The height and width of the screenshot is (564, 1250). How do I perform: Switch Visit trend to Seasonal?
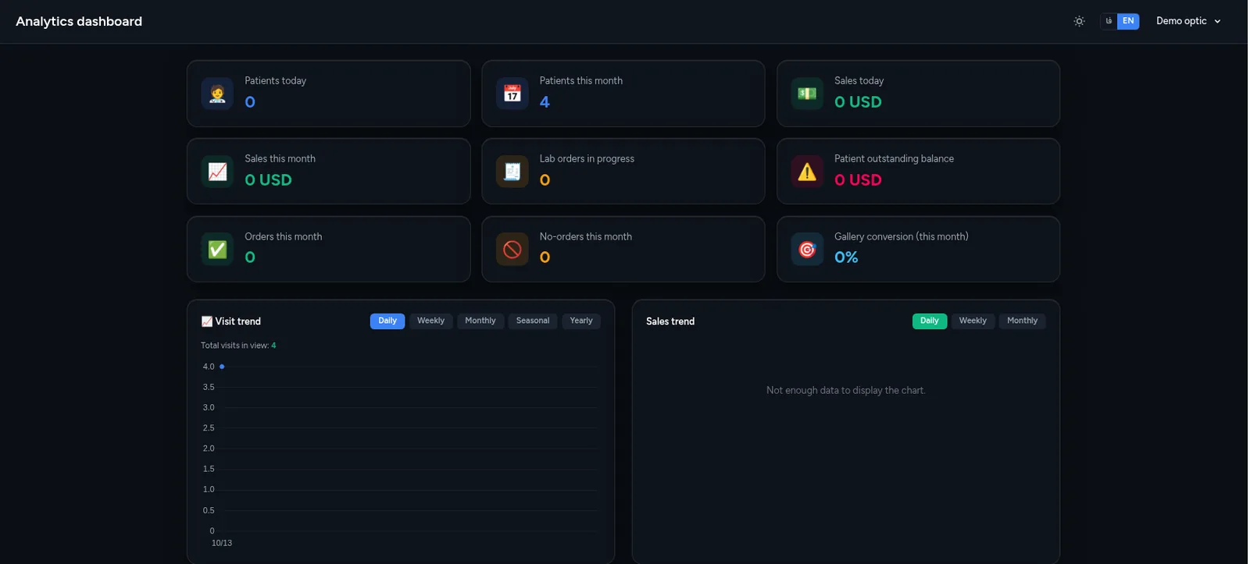tap(533, 321)
